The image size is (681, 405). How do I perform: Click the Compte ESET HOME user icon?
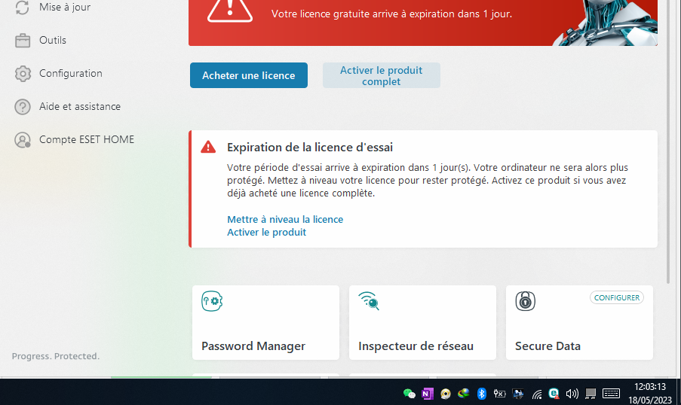coord(23,139)
